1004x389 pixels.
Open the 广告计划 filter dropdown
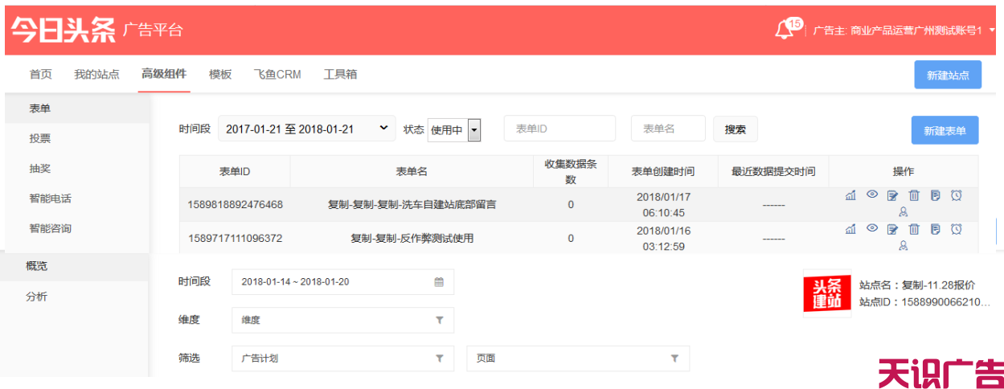[x=342, y=358]
